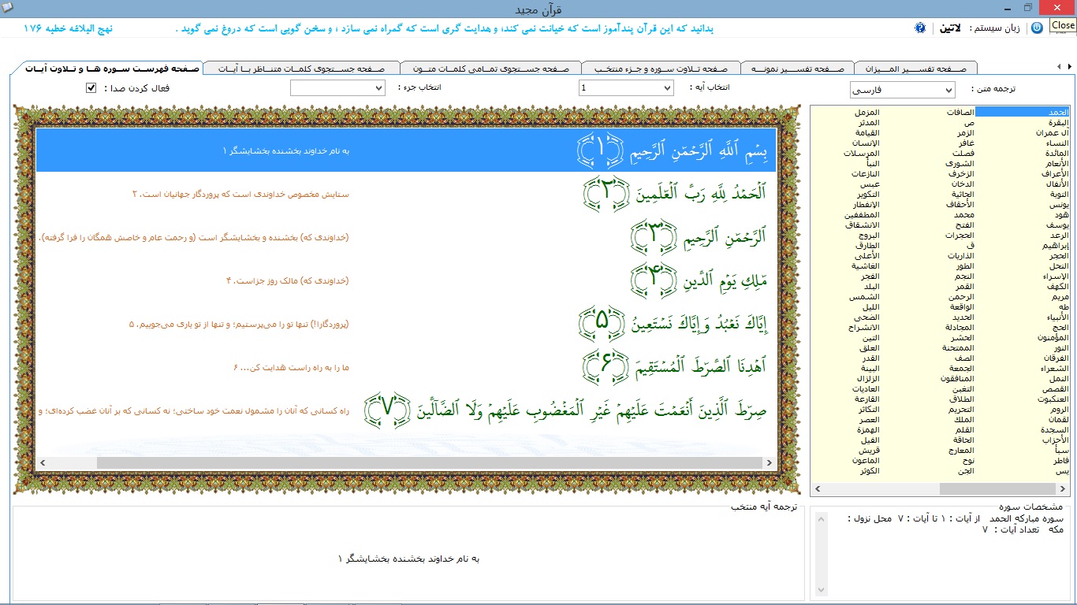Select verse six اهدنا الصراط المستقیم
The image size is (1077, 605).
(x=701, y=367)
